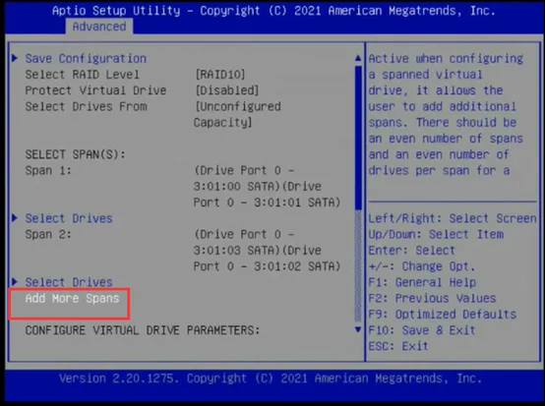The height and width of the screenshot is (406, 545).
Task: Click the Span 1 label
Action: [x=48, y=170]
